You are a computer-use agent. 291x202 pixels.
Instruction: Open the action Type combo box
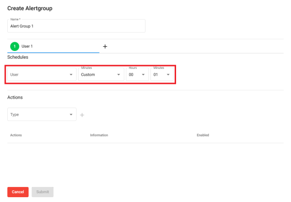(42, 114)
